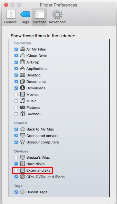Click the "Shujaa's iMac" label
Screen dimensions: 117x204
(38, 157)
